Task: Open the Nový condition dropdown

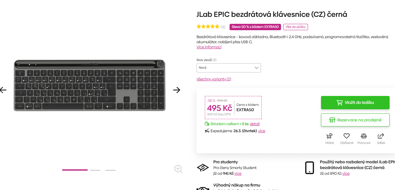Action: pyautogui.click(x=229, y=68)
